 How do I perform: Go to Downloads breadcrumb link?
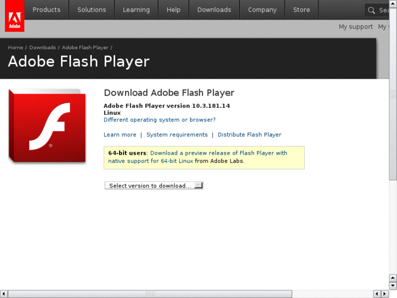[x=43, y=48]
